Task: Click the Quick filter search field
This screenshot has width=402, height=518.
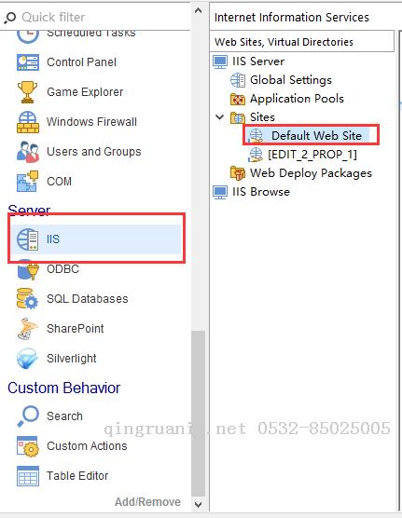Action: click(96, 17)
